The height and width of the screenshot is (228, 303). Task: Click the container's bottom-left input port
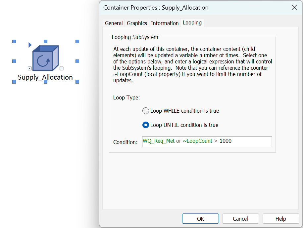click(29, 68)
